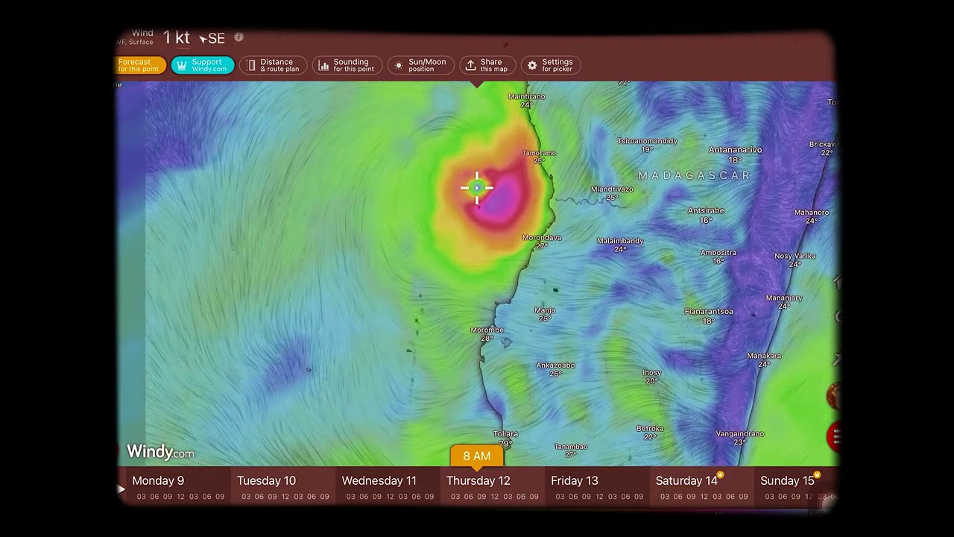Click Antananarivo city label on map
Image resolution: width=954 pixels, height=537 pixels.
(x=735, y=150)
